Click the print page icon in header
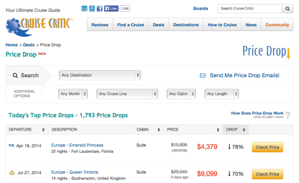 92,9
